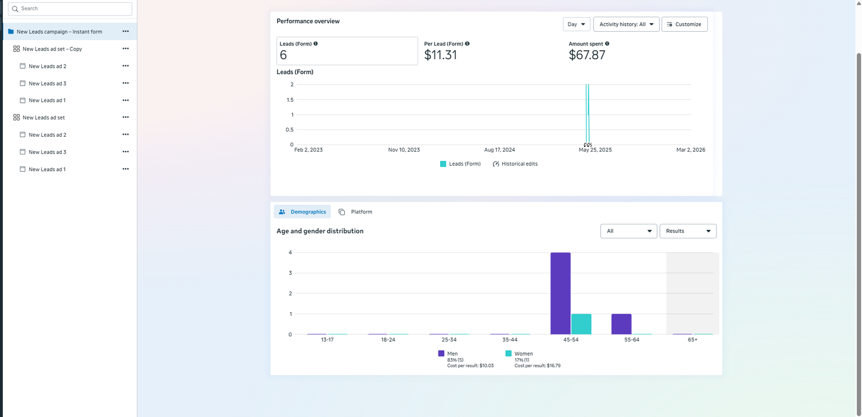
Task: Click the Historical edits legend icon
Action: pos(496,164)
